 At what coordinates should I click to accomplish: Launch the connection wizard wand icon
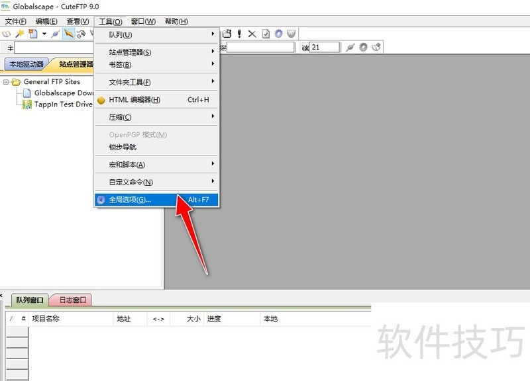click(x=20, y=34)
